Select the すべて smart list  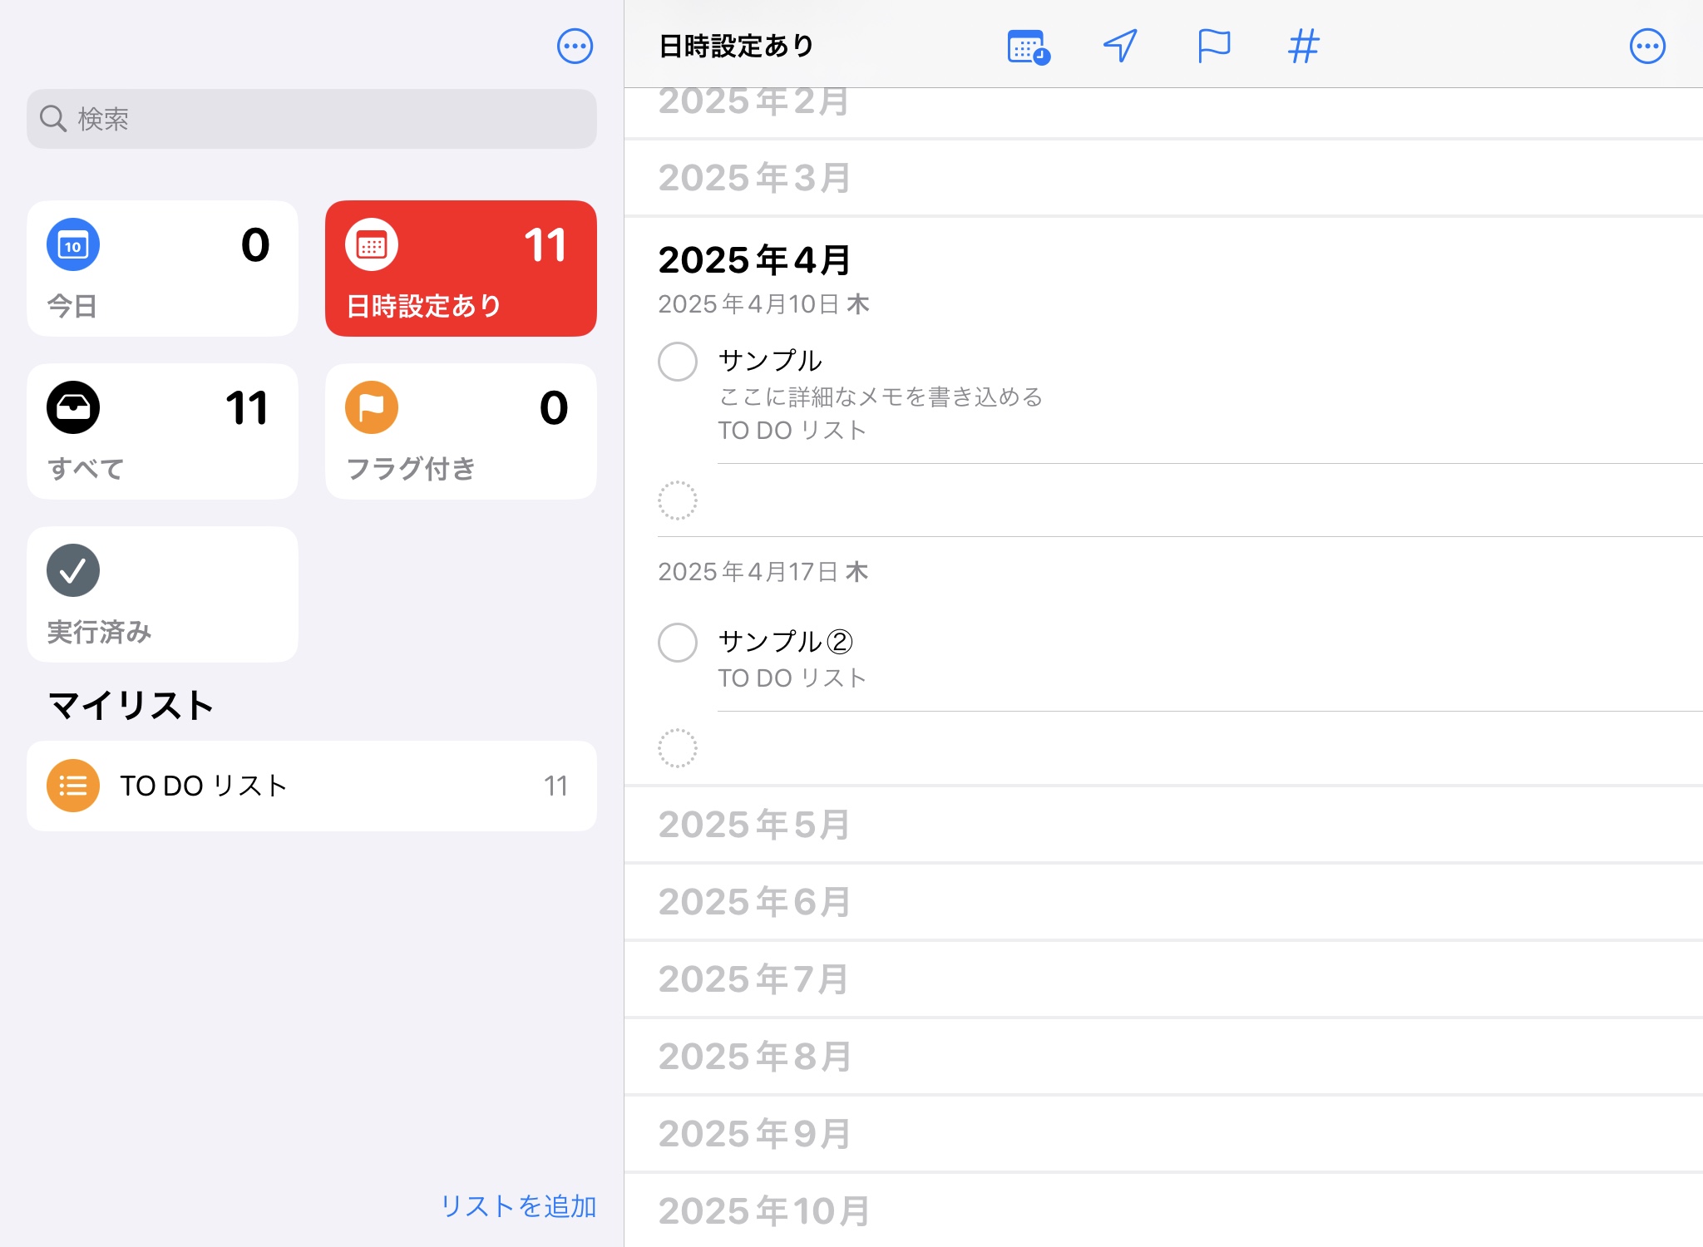[x=162, y=431]
